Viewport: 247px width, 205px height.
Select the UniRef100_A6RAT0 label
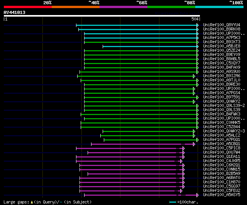tap(222, 178)
